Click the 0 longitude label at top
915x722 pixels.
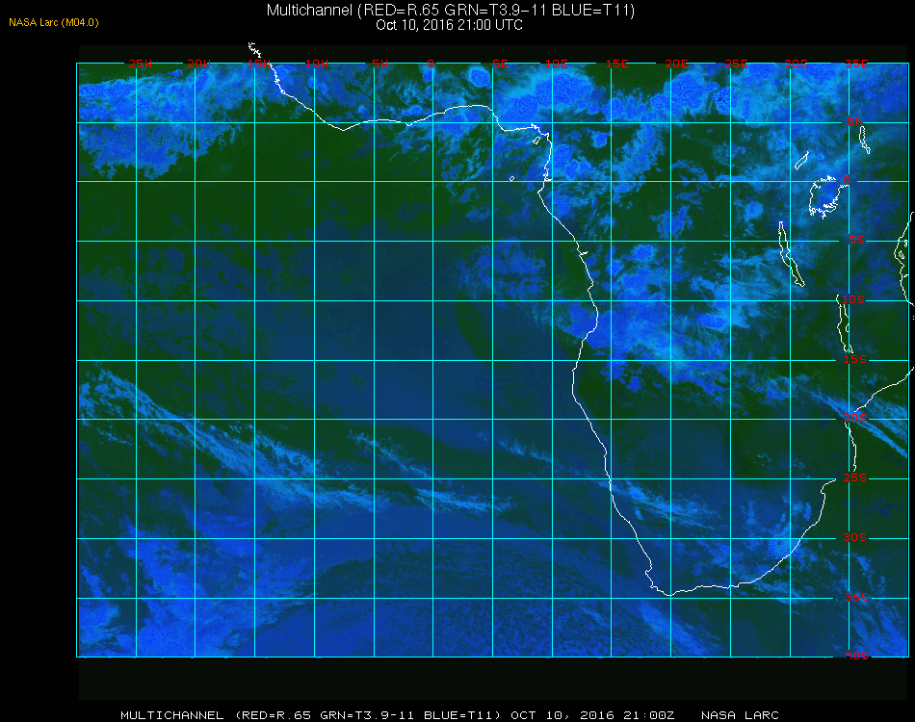pyautogui.click(x=431, y=64)
